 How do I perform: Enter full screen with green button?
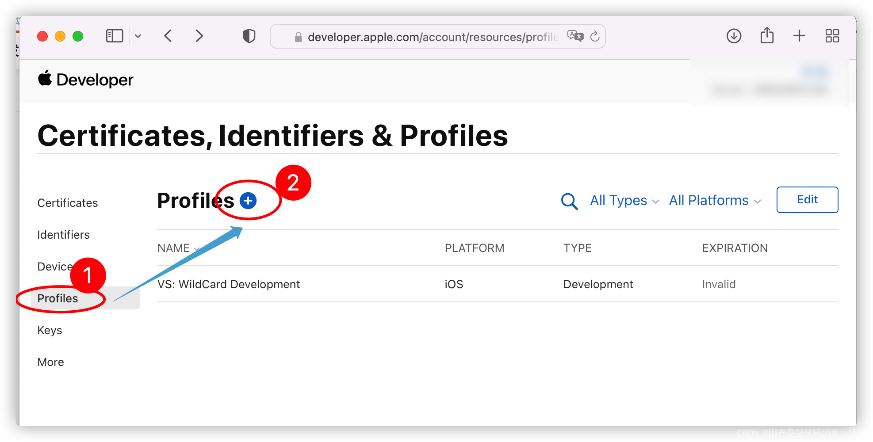tap(78, 36)
